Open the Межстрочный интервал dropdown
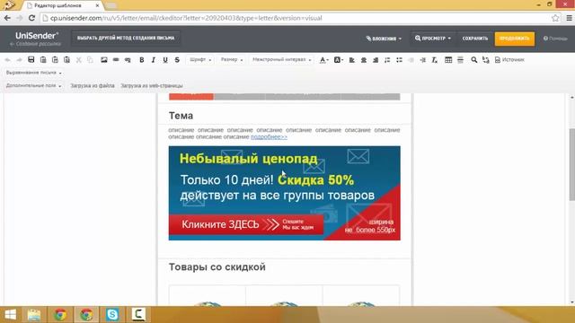 coord(281,60)
